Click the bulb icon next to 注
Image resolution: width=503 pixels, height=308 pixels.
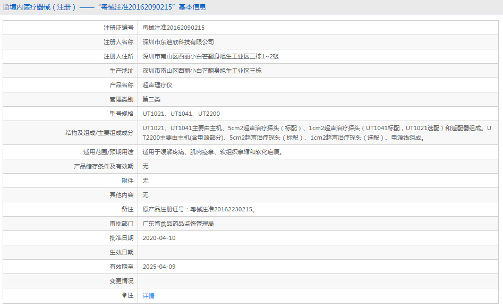[124, 295]
